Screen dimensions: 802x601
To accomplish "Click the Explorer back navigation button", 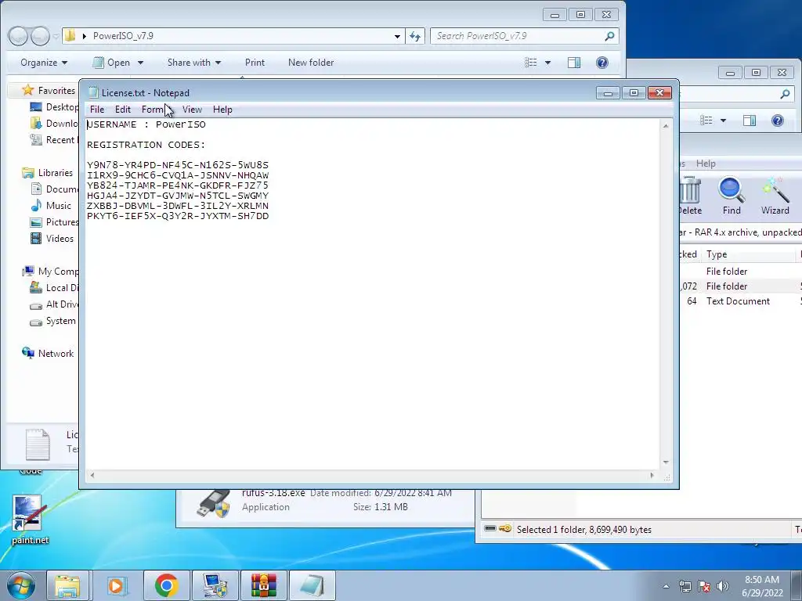I will (x=19, y=36).
